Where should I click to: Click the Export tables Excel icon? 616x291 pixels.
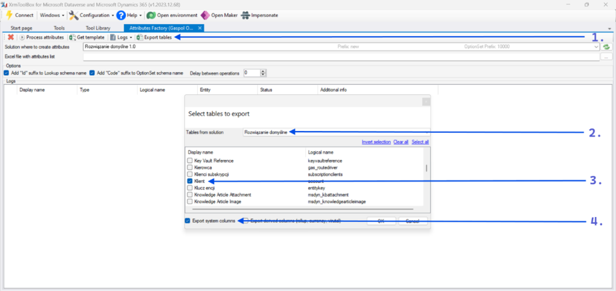tap(140, 37)
